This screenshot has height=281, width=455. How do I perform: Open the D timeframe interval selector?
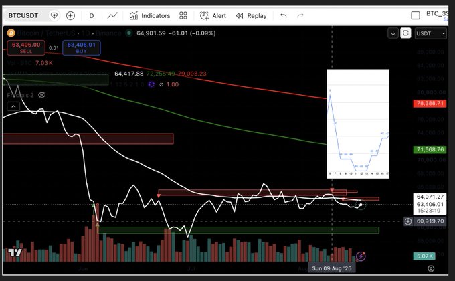(x=92, y=15)
